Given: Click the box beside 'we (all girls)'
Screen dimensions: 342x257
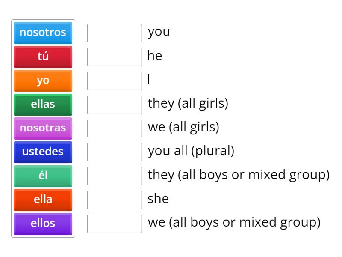Looking at the screenshot, I should (114, 128).
